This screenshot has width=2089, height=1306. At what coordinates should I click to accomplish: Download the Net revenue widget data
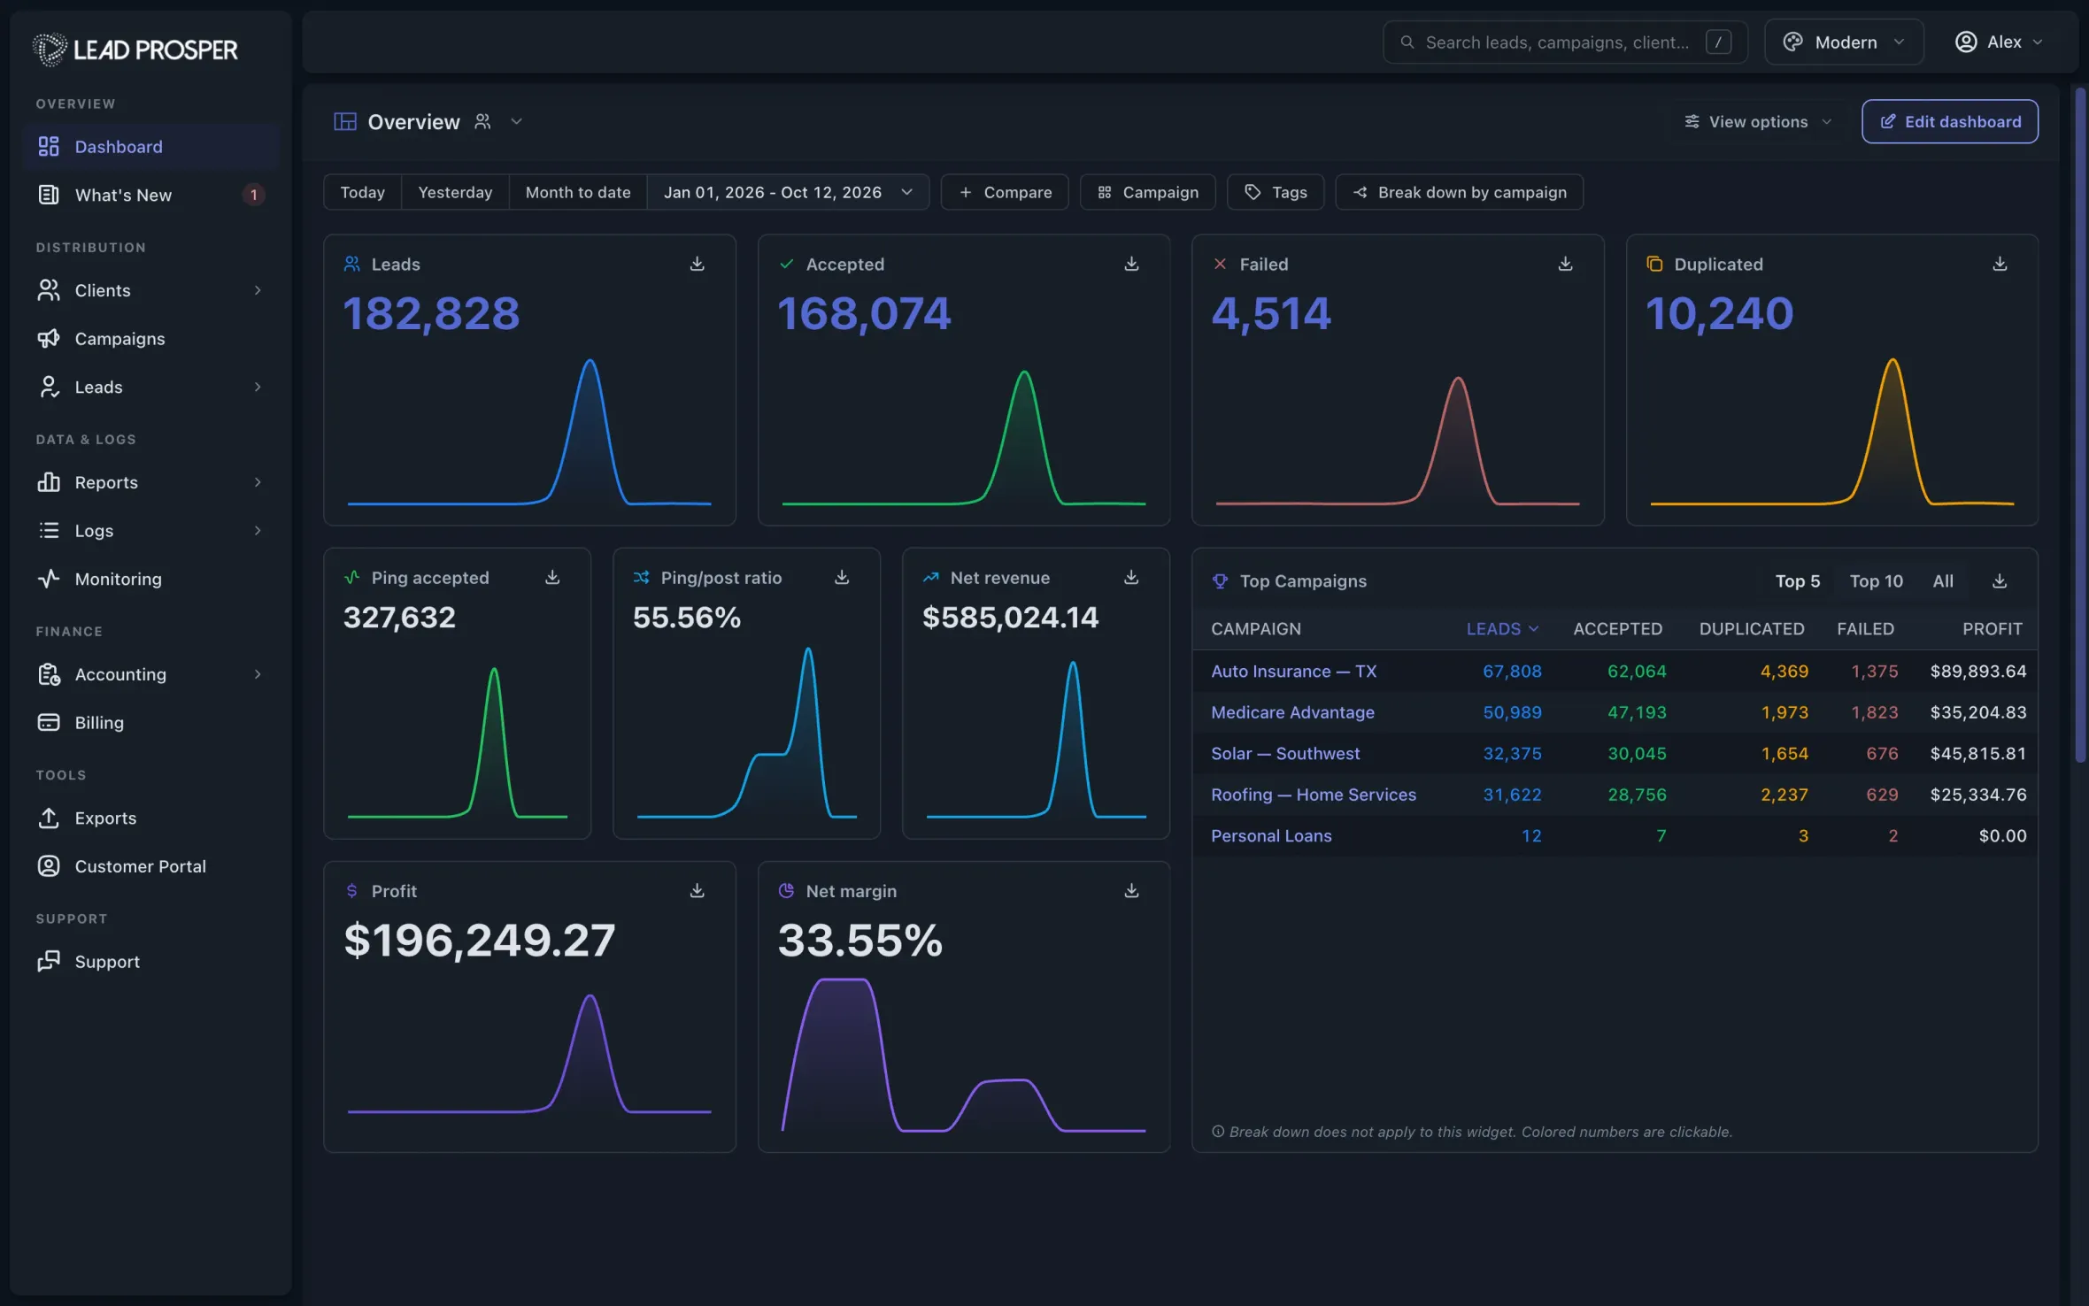pyautogui.click(x=1131, y=577)
